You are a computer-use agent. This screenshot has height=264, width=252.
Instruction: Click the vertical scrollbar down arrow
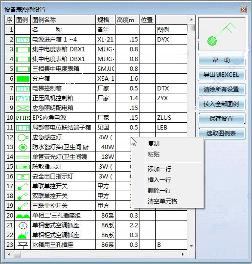tap(191, 246)
